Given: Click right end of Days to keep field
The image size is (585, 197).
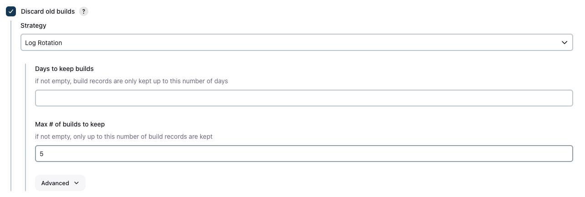Looking at the screenshot, I should click(x=564, y=98).
